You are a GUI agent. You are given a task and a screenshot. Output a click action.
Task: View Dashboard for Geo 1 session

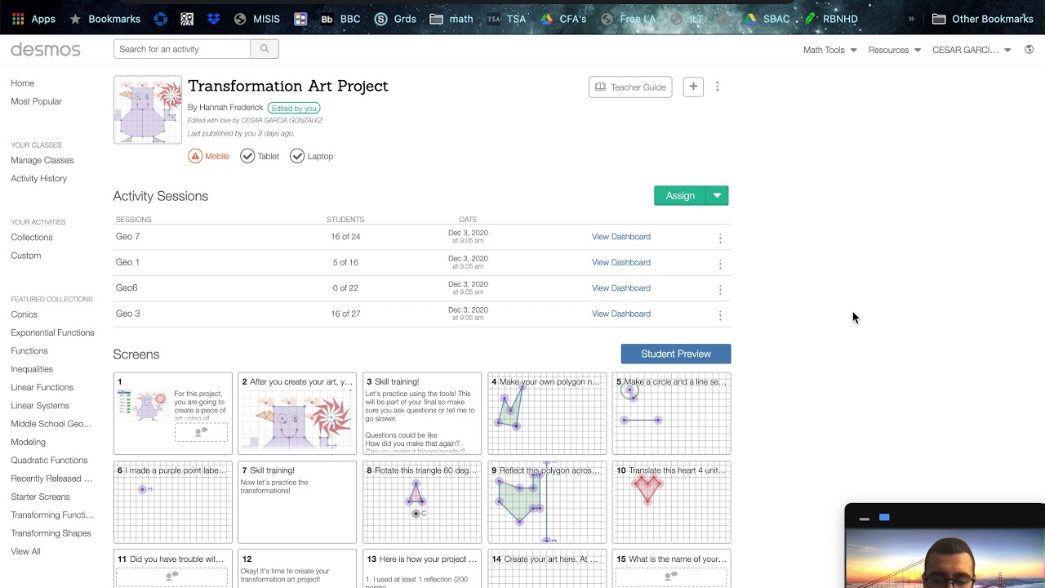621,262
